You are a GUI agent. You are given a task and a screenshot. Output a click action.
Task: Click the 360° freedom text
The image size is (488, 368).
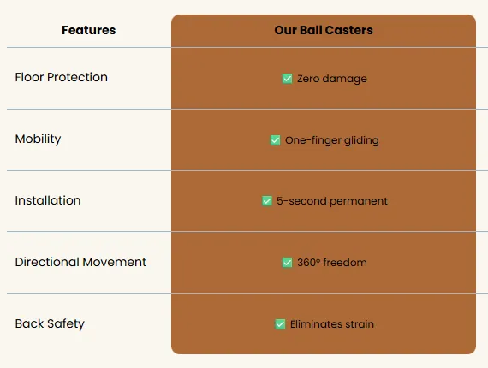(x=332, y=263)
